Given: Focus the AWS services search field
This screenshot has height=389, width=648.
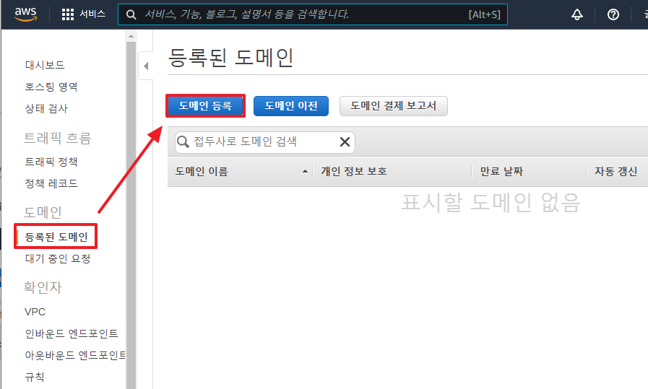Looking at the screenshot, I should click(x=312, y=14).
